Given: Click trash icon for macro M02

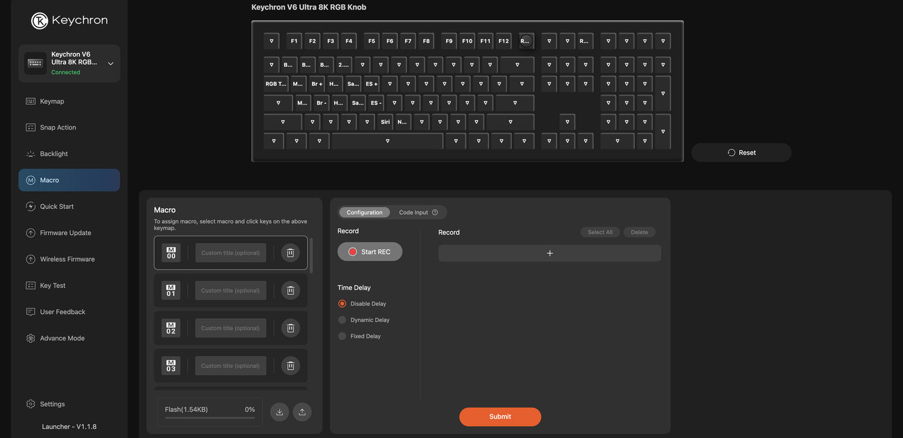Looking at the screenshot, I should (290, 328).
